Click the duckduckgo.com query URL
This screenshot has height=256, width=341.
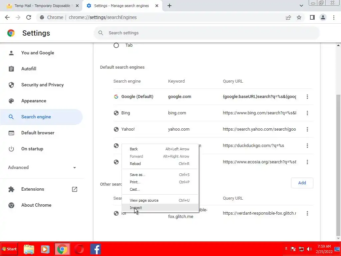pyautogui.click(x=253, y=146)
